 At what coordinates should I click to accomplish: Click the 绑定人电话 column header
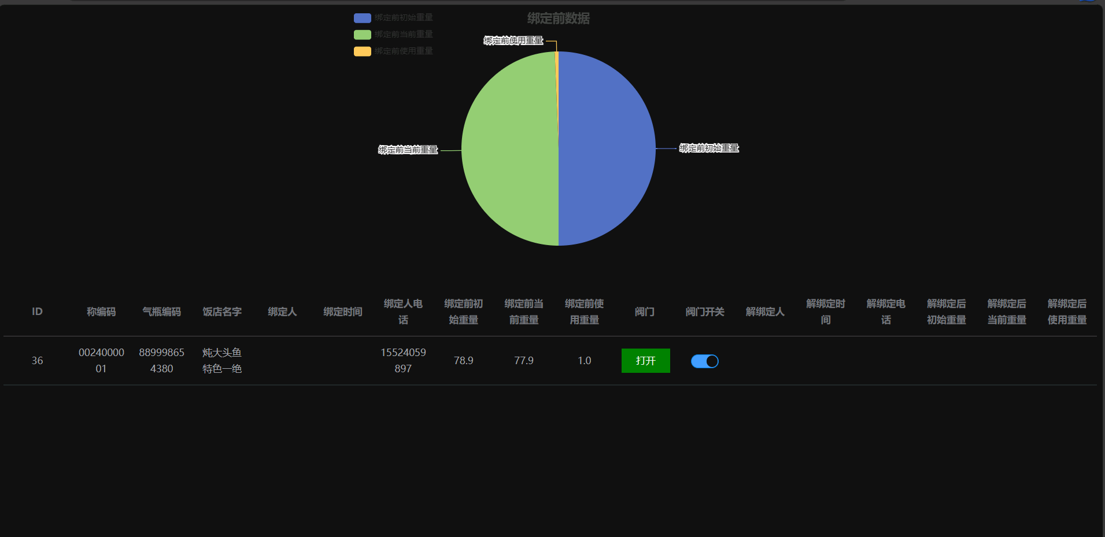(403, 312)
